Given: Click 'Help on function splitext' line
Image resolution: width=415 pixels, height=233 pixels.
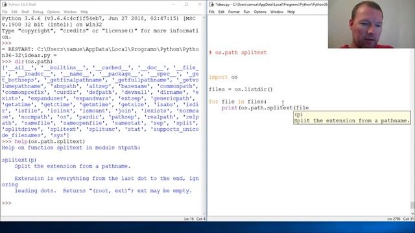Looking at the screenshot, I should 71,148.
